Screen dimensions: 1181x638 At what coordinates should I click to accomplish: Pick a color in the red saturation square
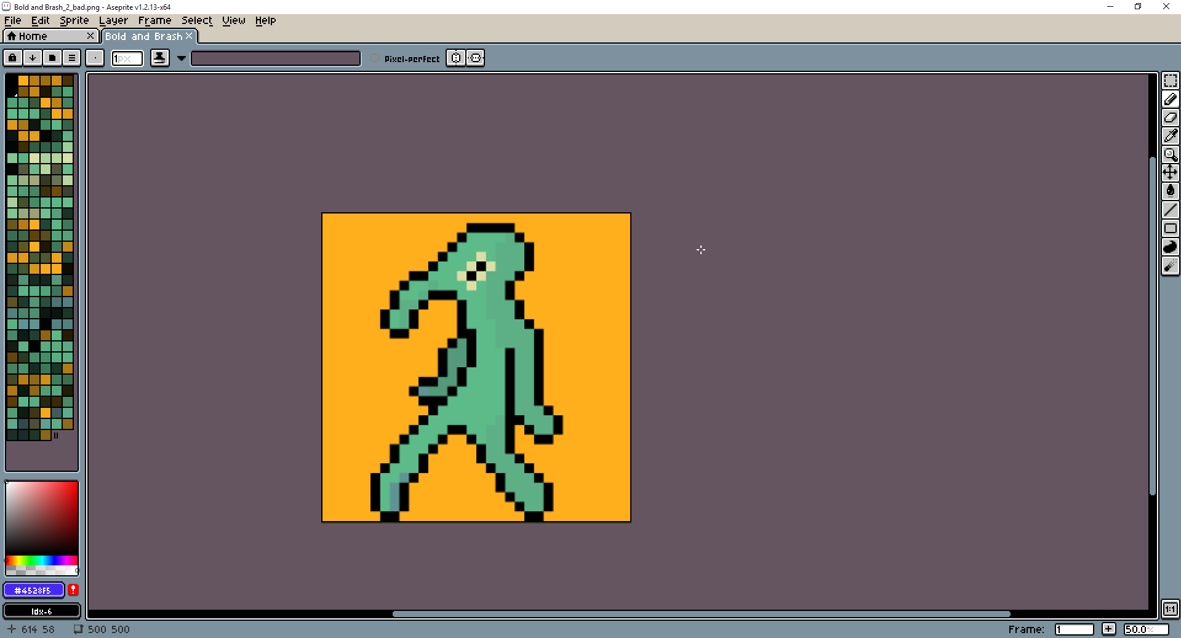point(42,518)
